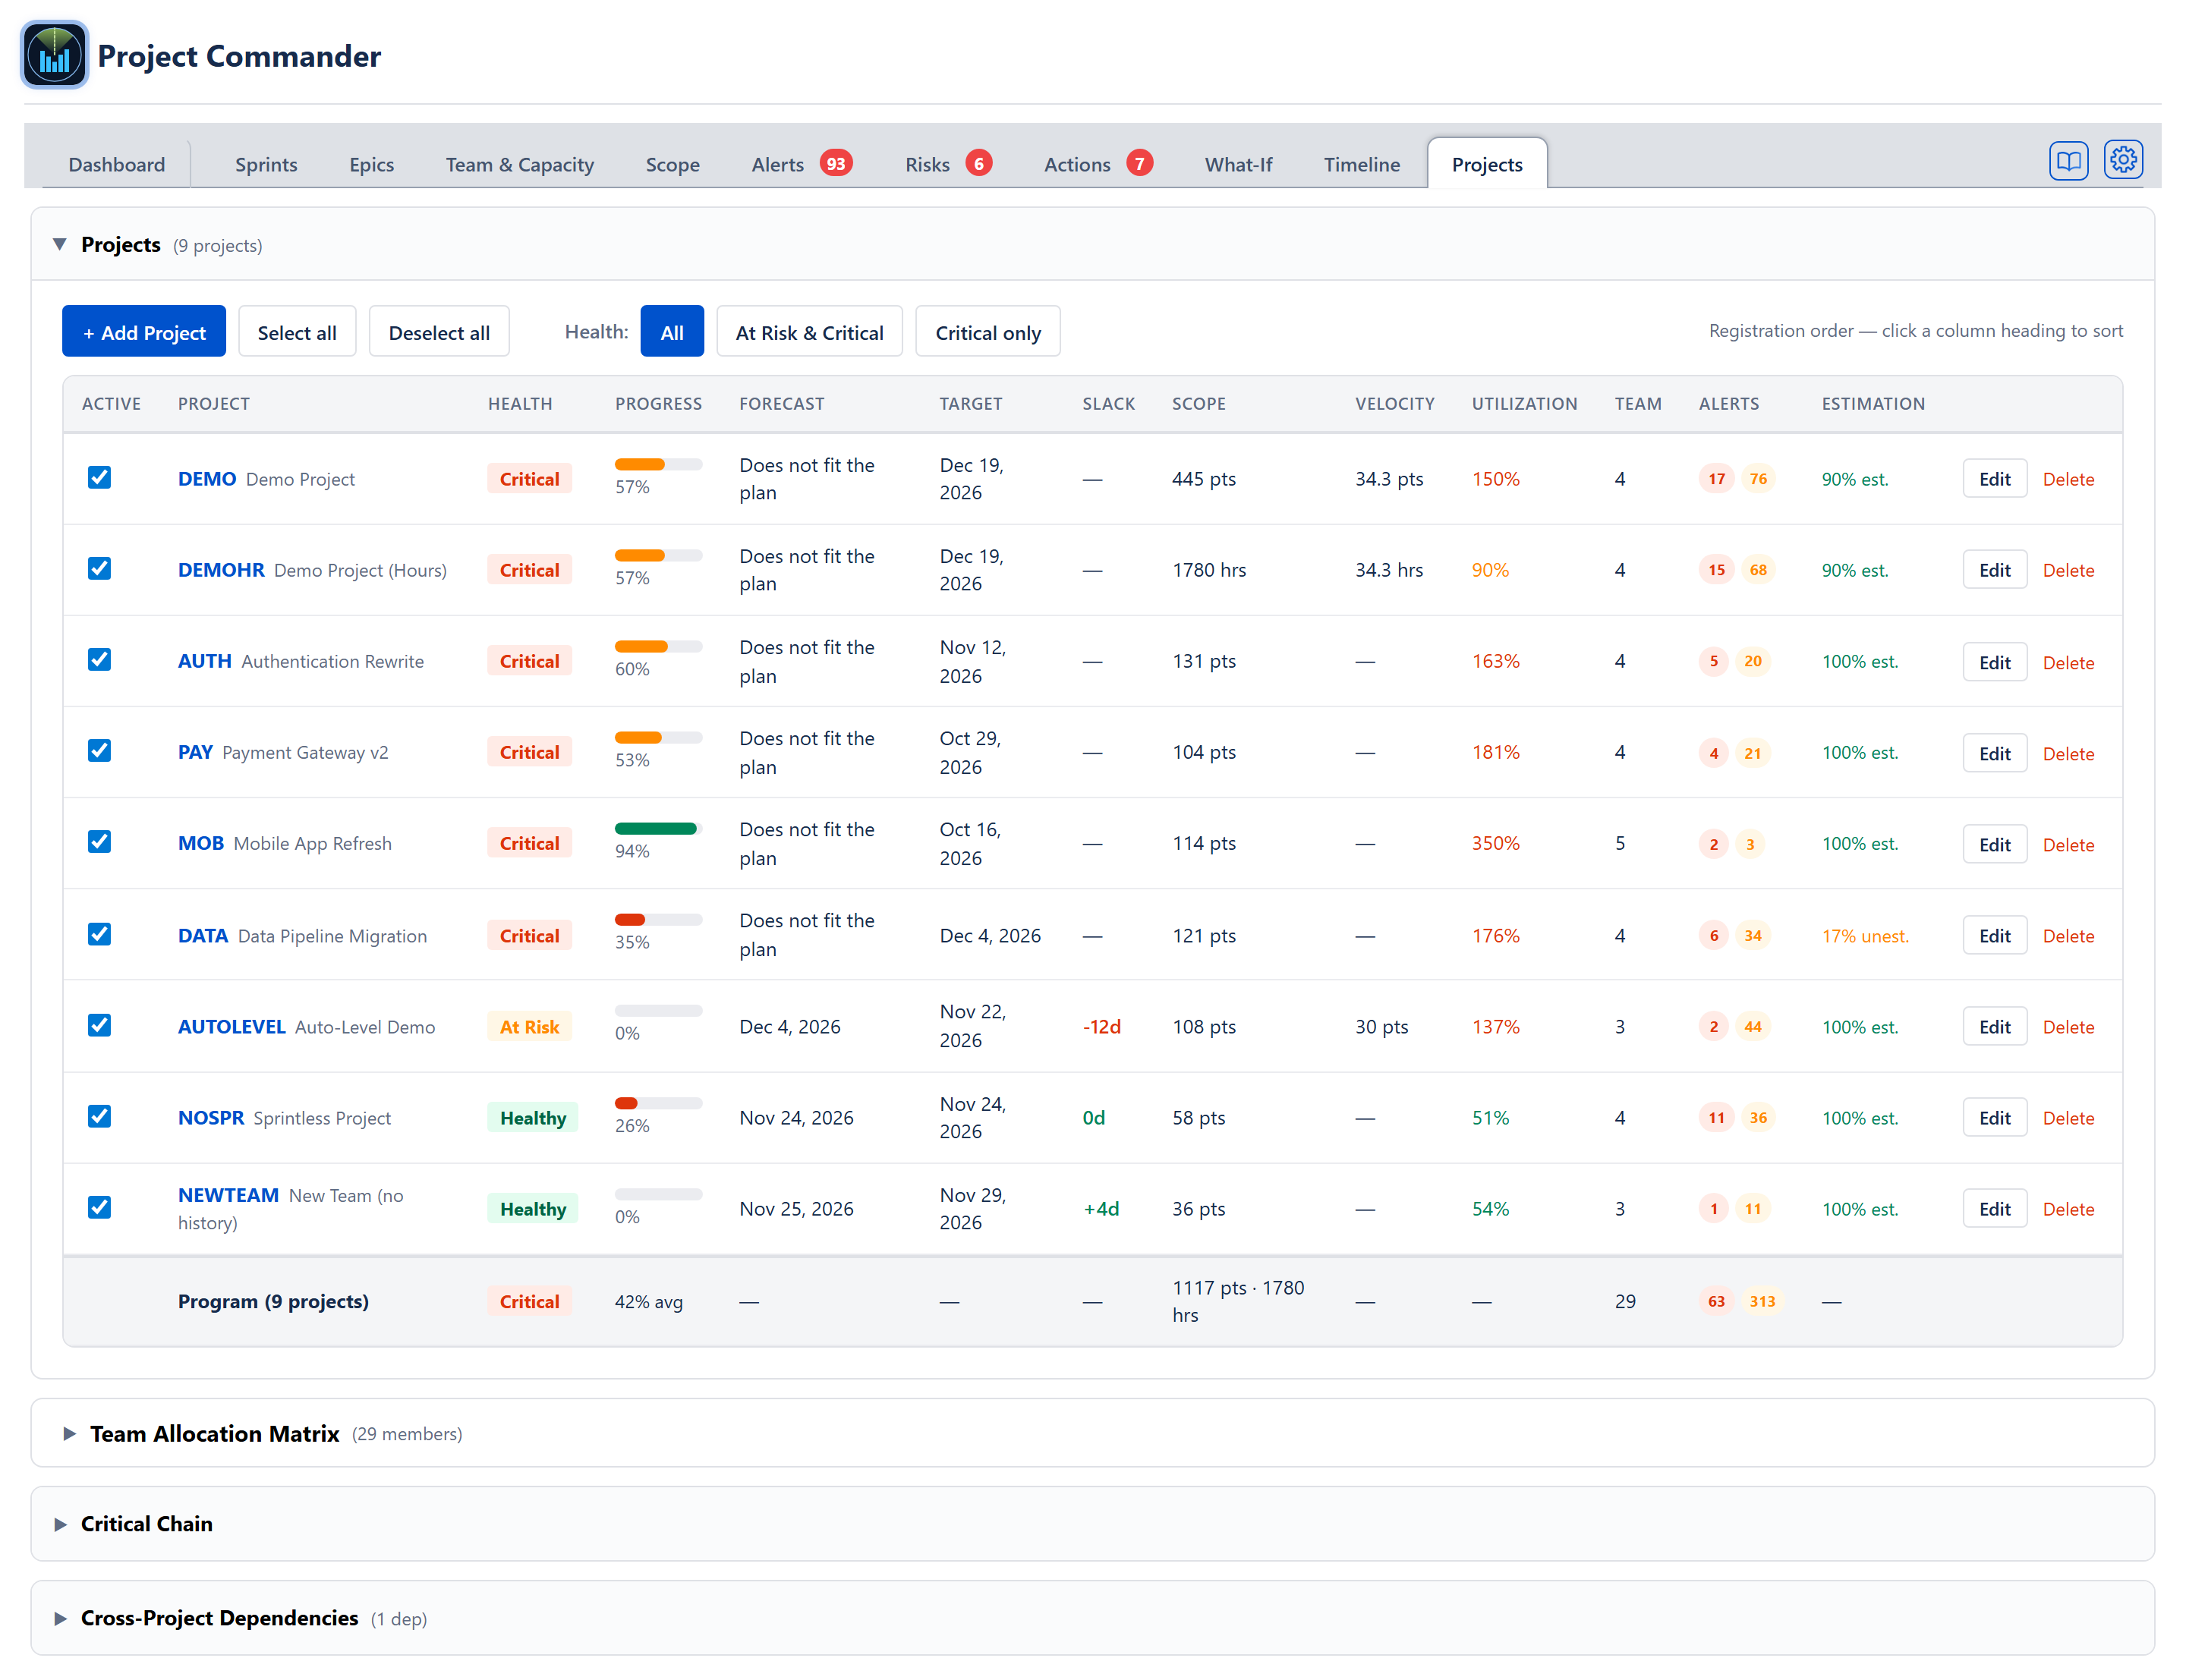The height and width of the screenshot is (1680, 2186).
Task: Click the red 4 alert badge for PAY
Action: (1713, 753)
